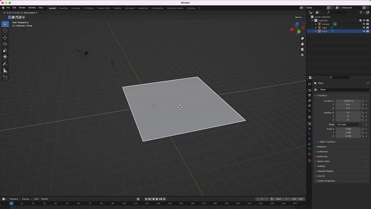Expand the Visibility panel
This screenshot has height=209, width=371.
click(x=321, y=167)
